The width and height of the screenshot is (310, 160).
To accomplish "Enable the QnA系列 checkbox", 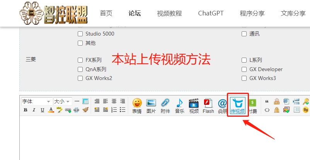I will [80, 70].
